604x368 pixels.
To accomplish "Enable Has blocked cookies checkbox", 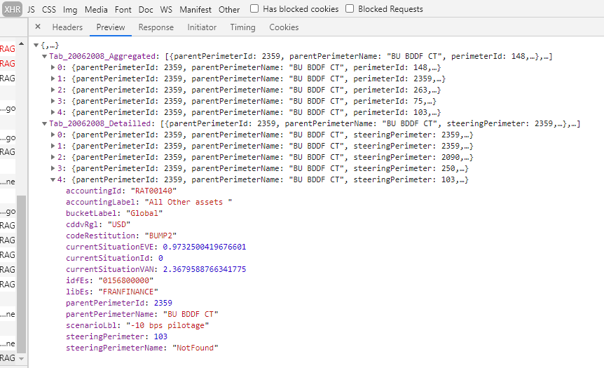I will point(254,8).
